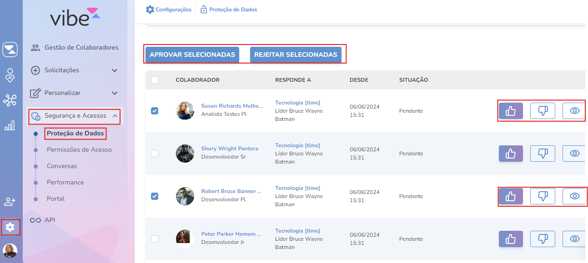Reject Robert Bruce Banner with thumbs-down icon

(543, 196)
